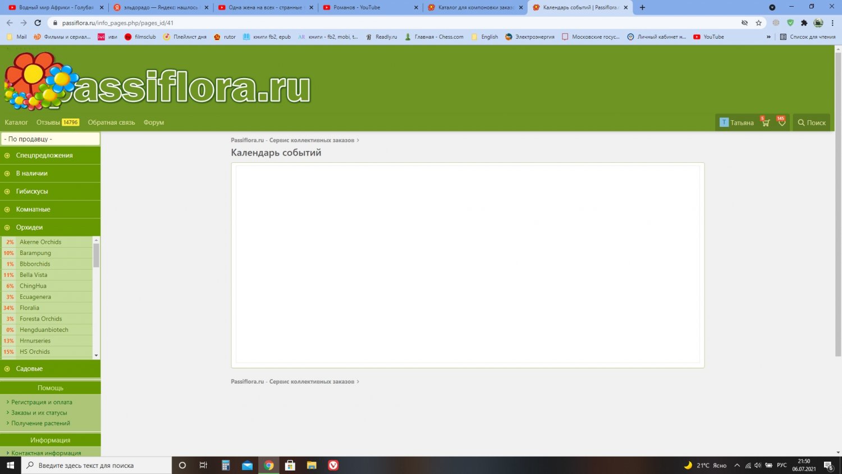Open the По продавцу dropdown
The height and width of the screenshot is (474, 842).
51,139
